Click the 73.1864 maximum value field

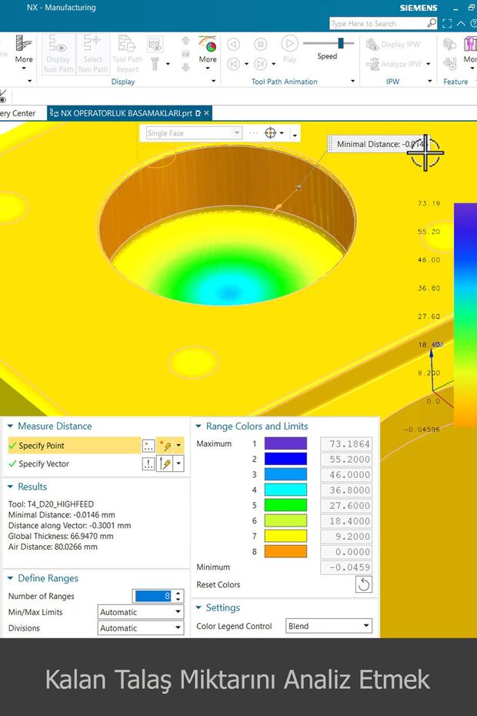pyautogui.click(x=346, y=444)
